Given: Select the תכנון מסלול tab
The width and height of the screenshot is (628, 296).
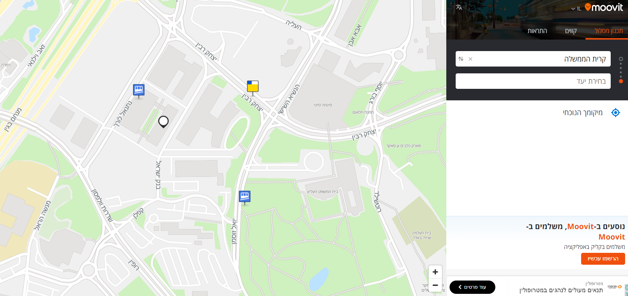Looking at the screenshot, I should pos(609,31).
